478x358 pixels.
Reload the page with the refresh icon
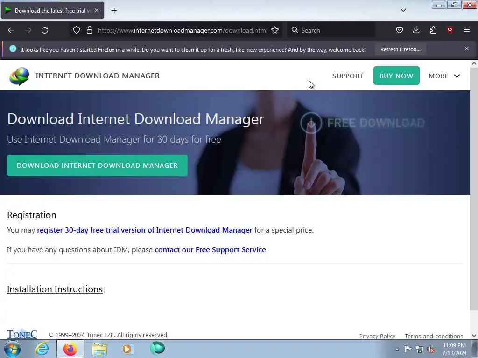(45, 30)
